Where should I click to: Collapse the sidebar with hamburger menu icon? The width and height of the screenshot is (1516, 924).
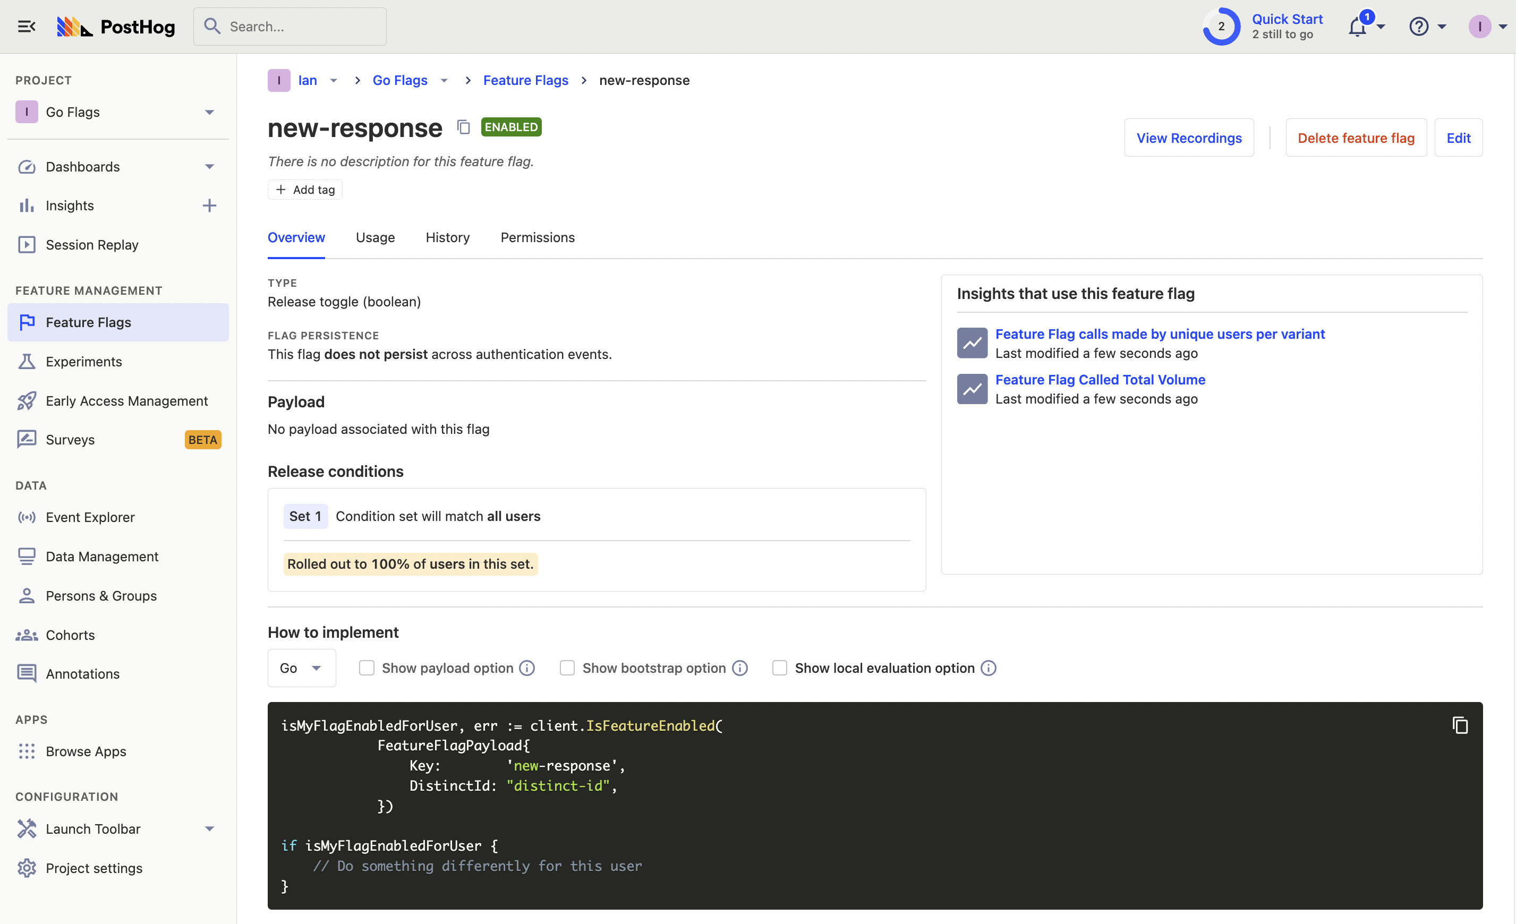(x=27, y=27)
